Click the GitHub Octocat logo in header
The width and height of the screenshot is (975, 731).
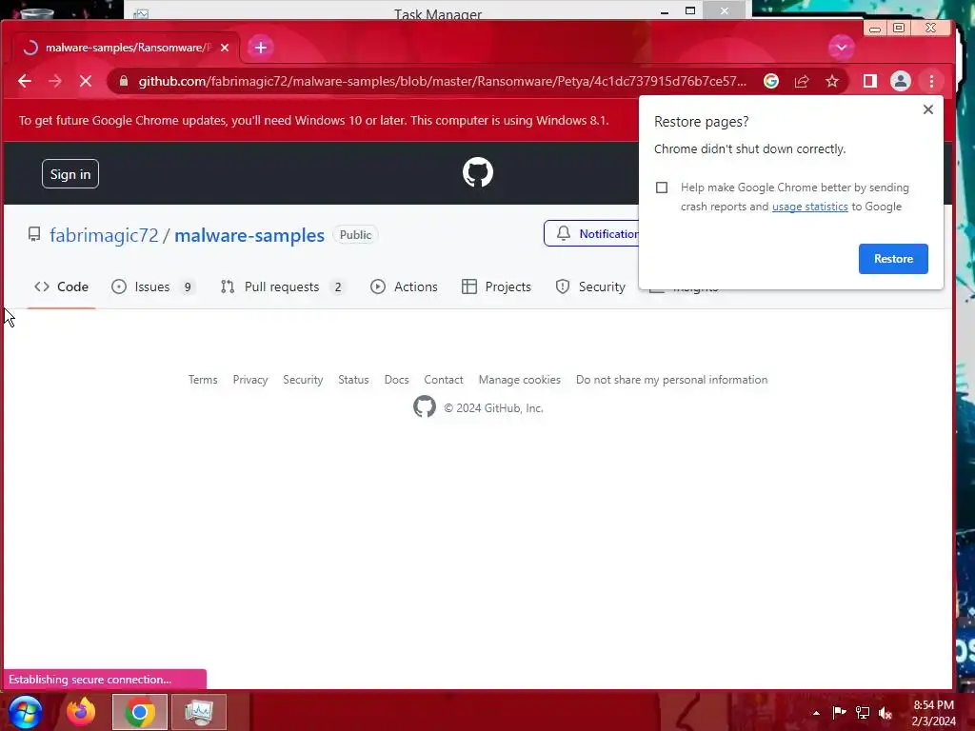click(478, 172)
